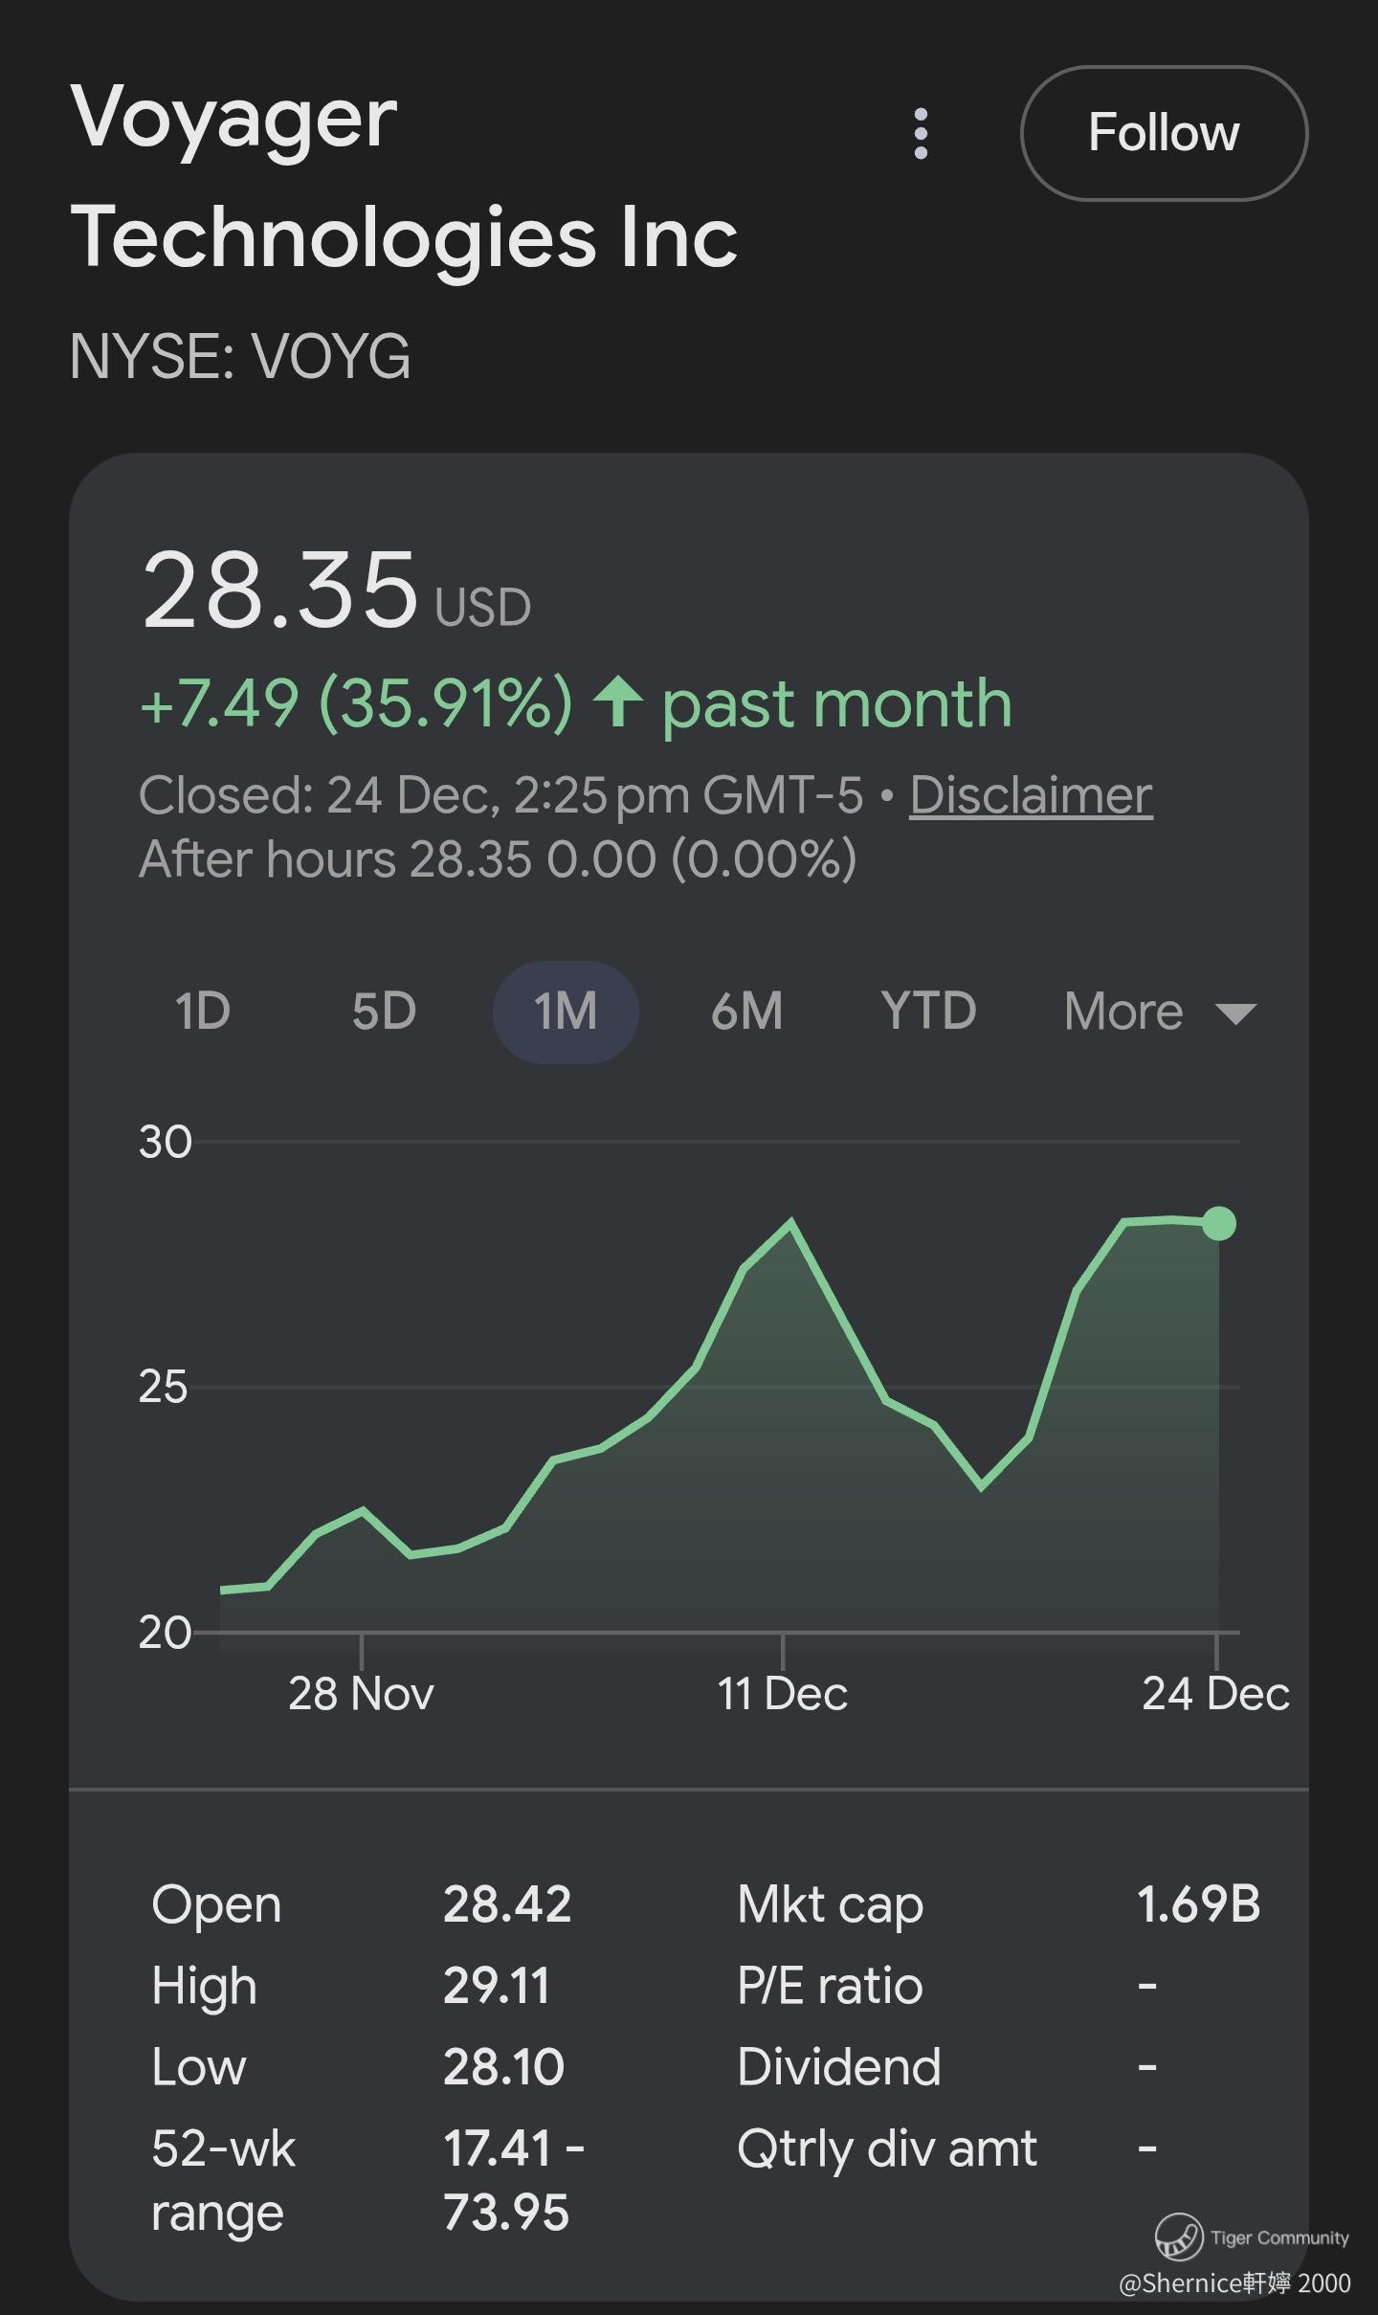
Task: Click the 24 Dec axis marker
Action: pyautogui.click(x=1215, y=1693)
